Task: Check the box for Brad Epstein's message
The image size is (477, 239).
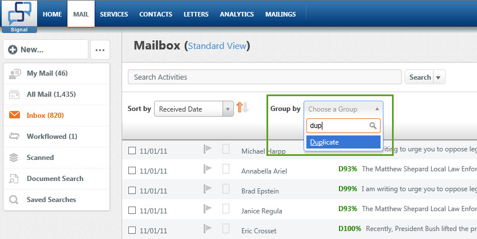Action: [132, 191]
